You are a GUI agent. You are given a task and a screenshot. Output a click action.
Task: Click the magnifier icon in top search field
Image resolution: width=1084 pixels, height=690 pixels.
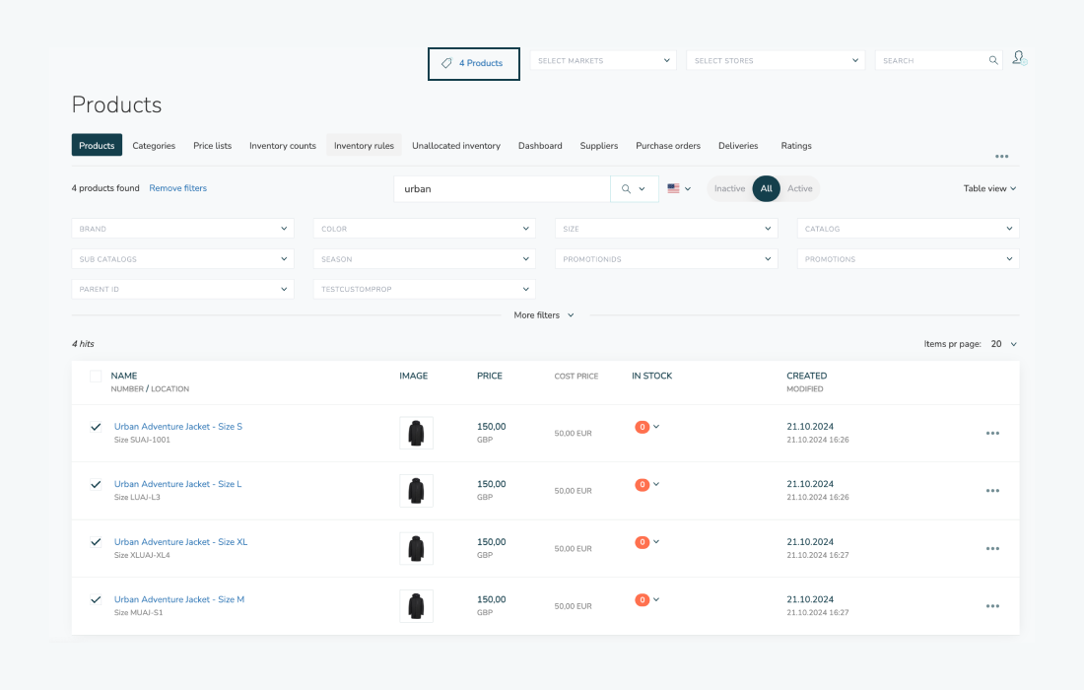coord(993,60)
